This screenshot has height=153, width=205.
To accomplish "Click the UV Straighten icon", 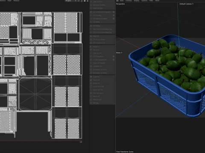I will tap(91, 57).
